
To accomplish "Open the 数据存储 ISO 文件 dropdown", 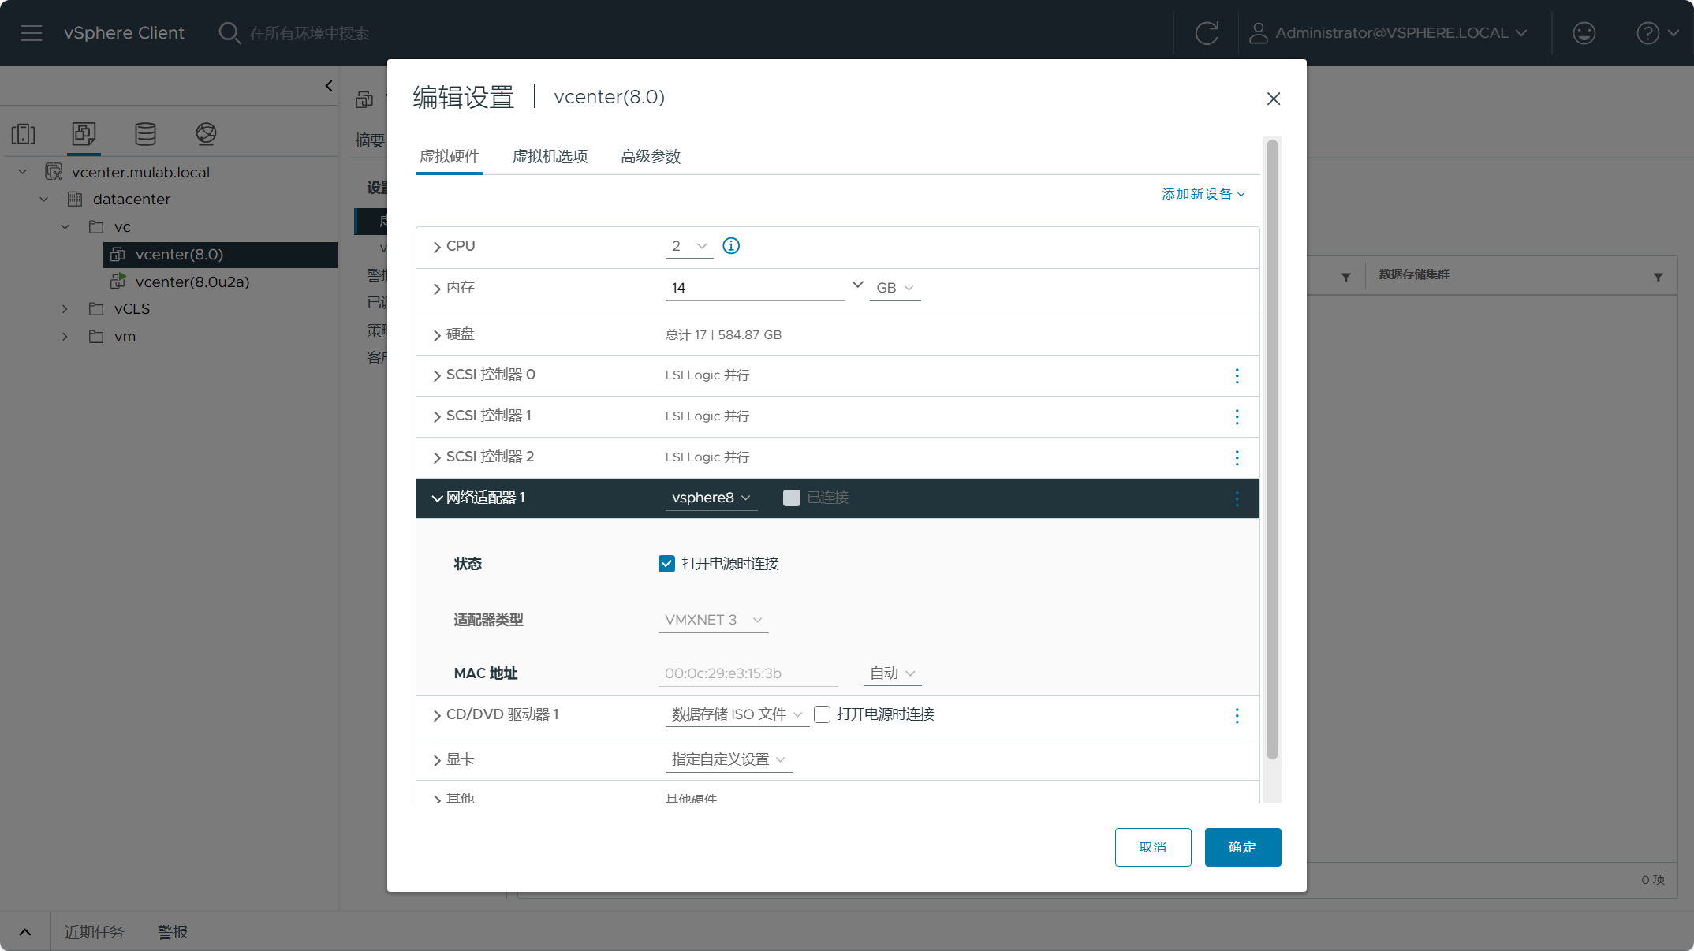I will pos(737,714).
